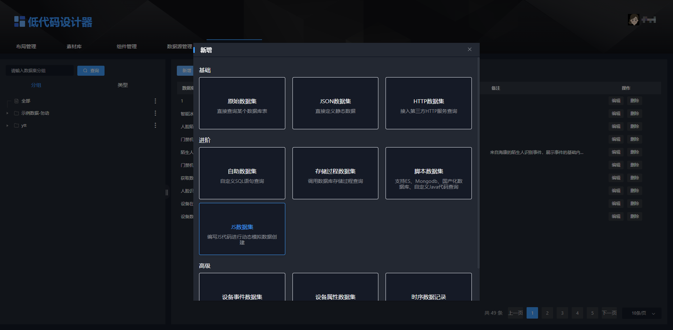The image size is (673, 330).
Task: Pick the 设备属性数据集 card
Action: 335,287
